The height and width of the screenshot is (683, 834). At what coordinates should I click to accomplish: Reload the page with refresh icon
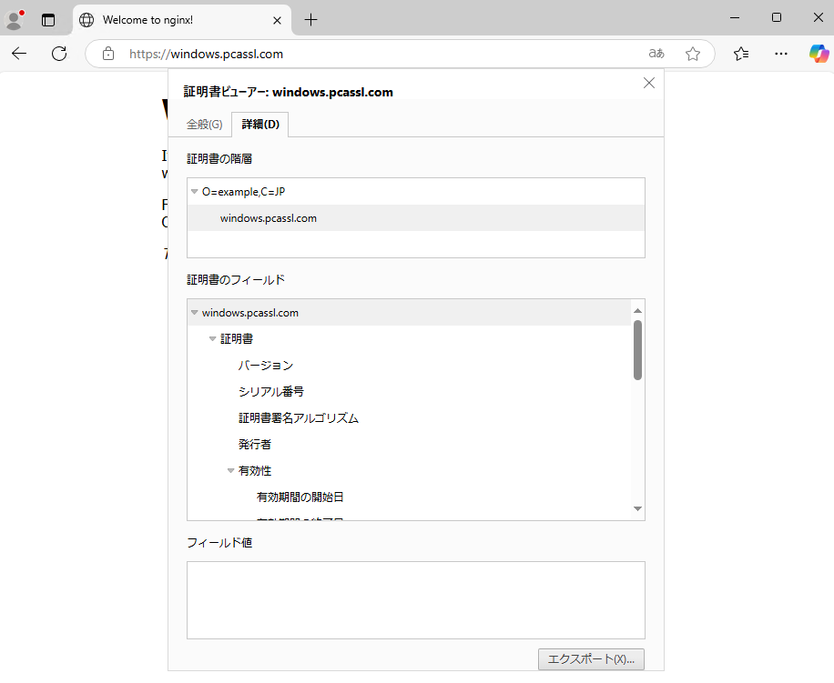pyautogui.click(x=59, y=53)
